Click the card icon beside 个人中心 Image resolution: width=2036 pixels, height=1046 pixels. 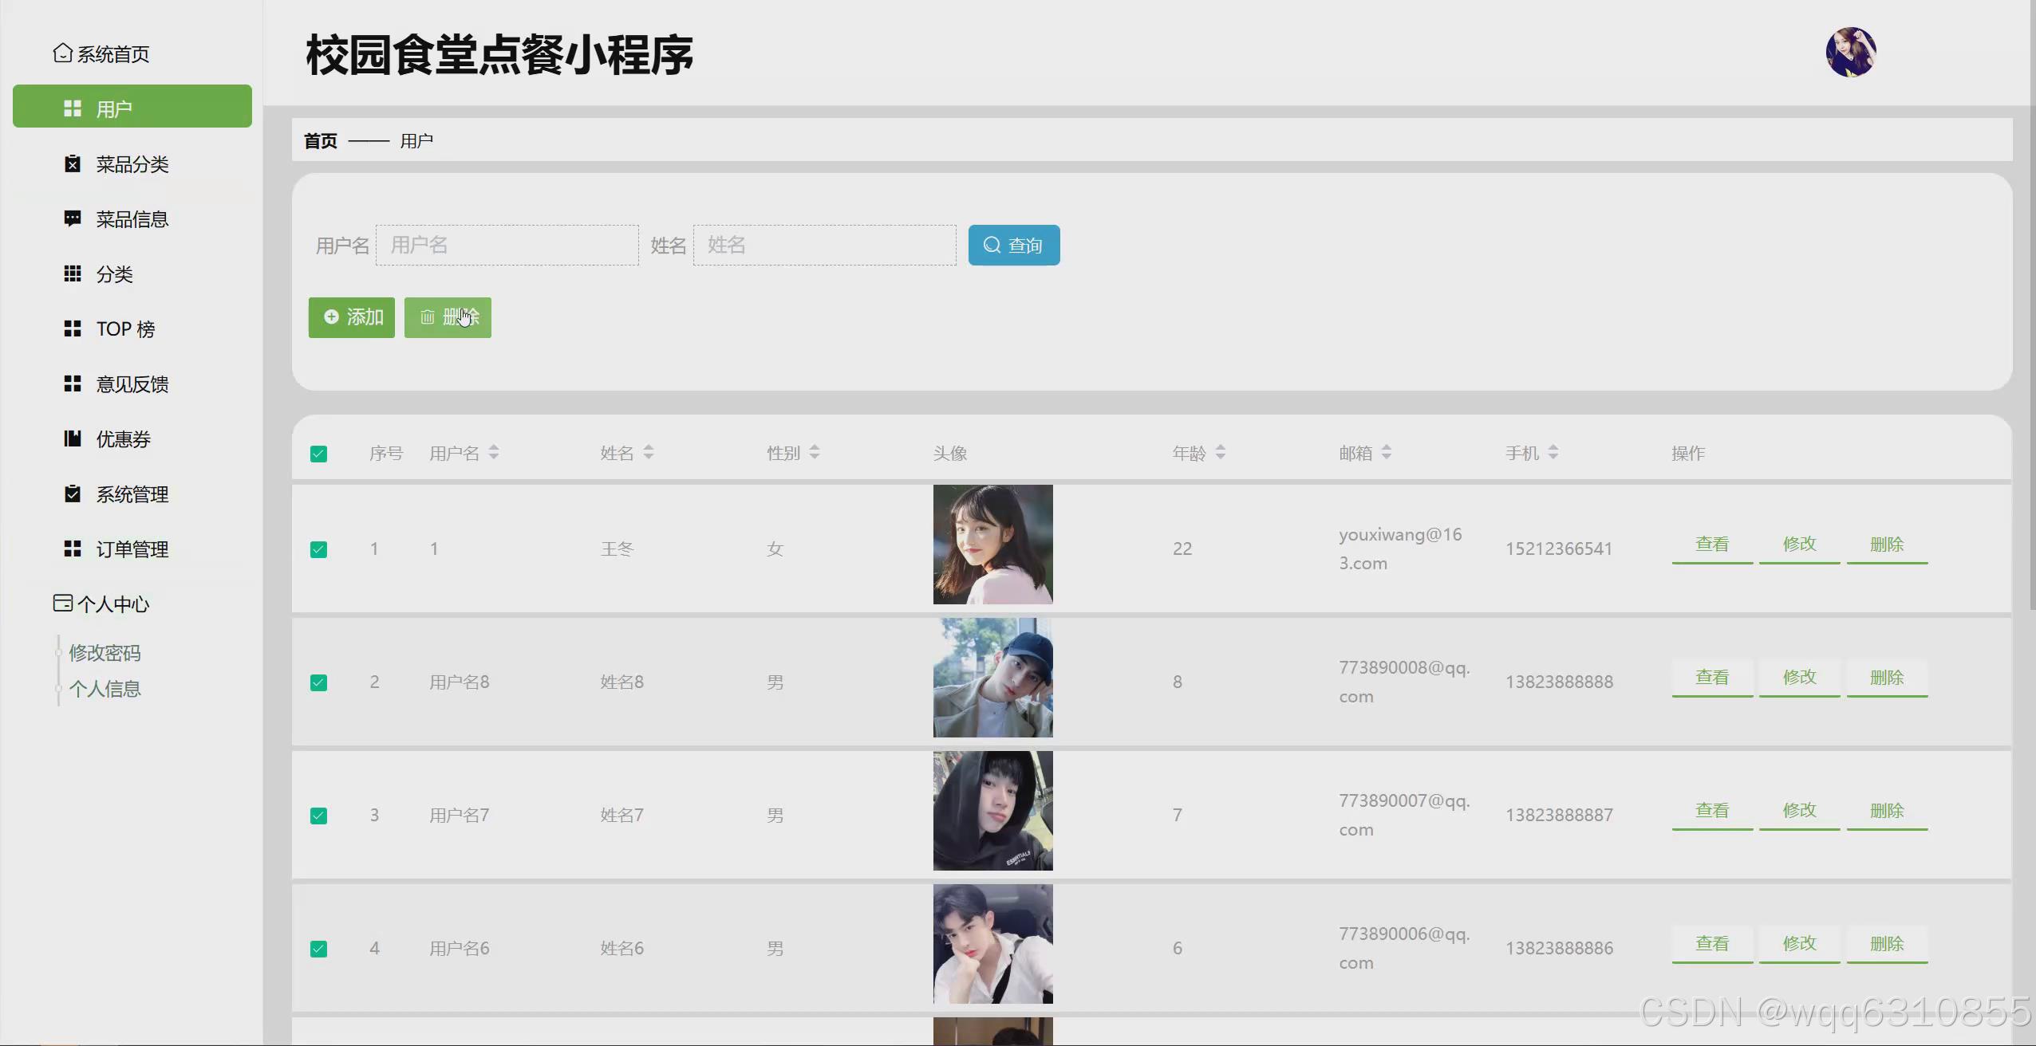[63, 603]
